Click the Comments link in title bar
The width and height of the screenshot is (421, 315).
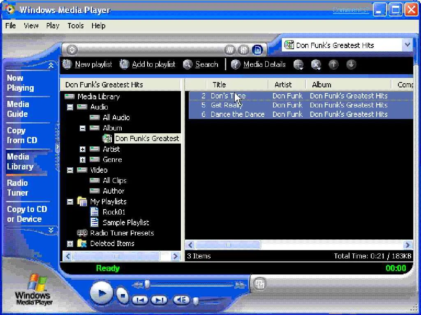(x=350, y=10)
